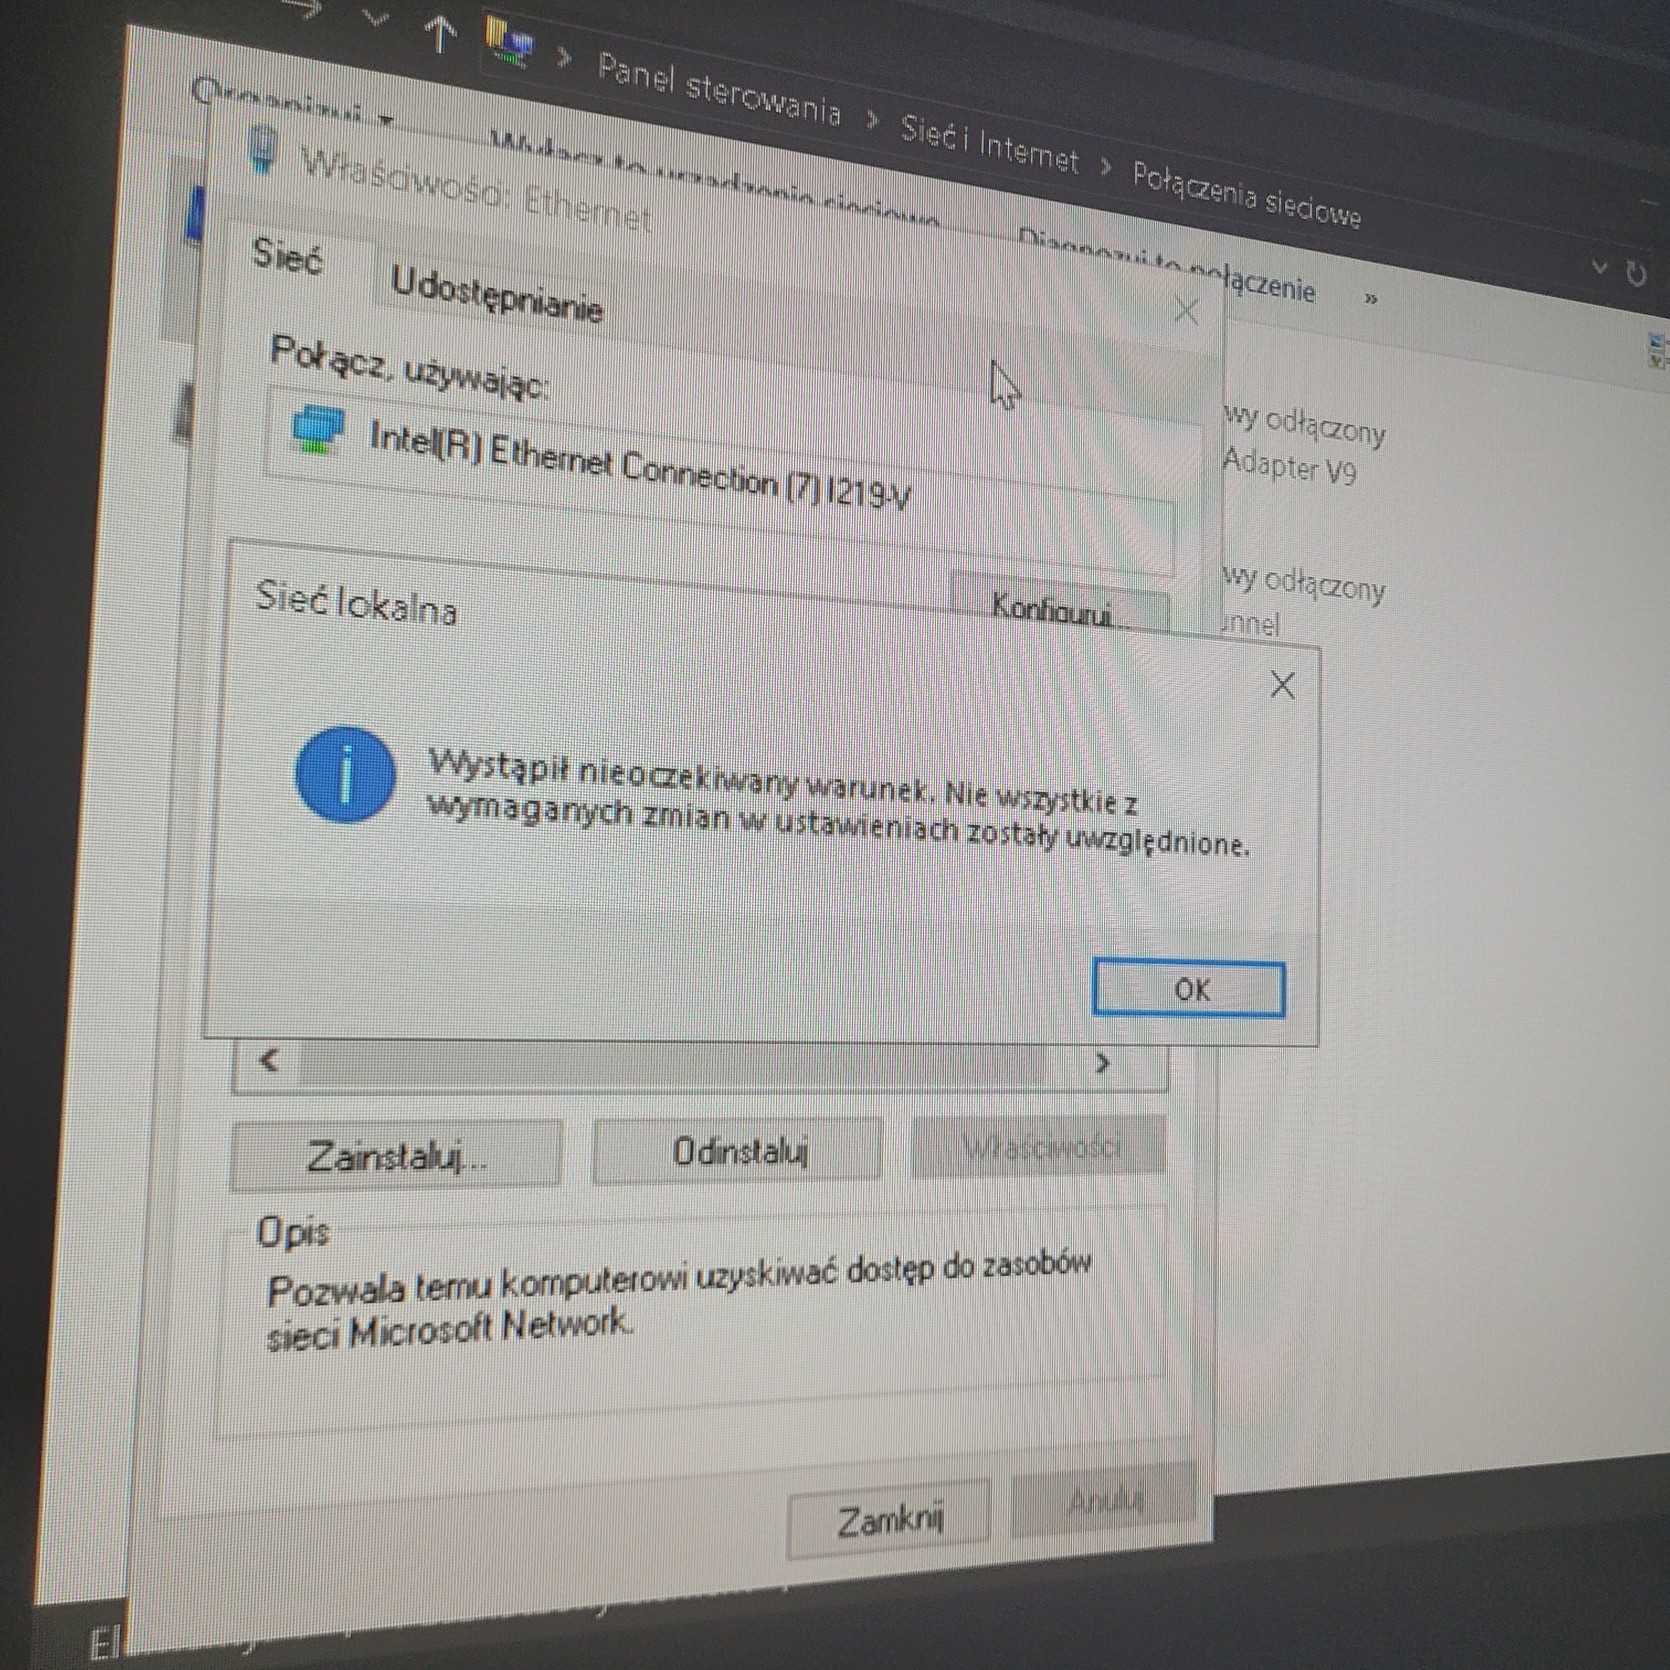Close the Ethernet properties dialog with X
Screen dimensions: 1670x1670
click(x=1186, y=310)
